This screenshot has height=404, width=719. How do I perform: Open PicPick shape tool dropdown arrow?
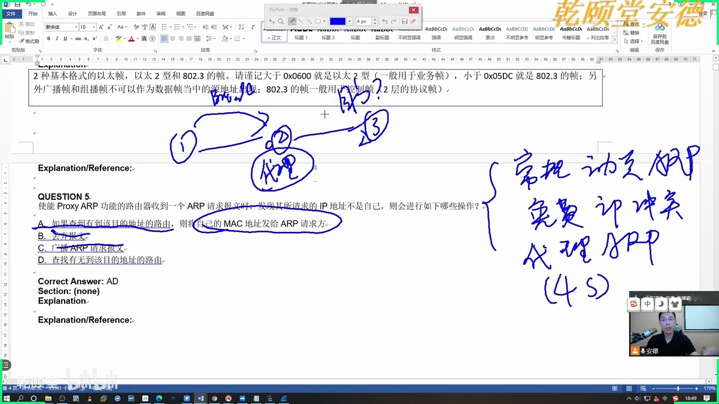[325, 21]
